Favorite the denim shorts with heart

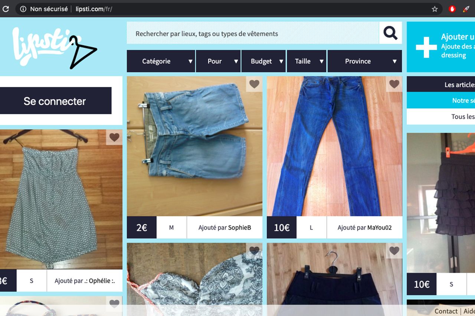coord(254,84)
